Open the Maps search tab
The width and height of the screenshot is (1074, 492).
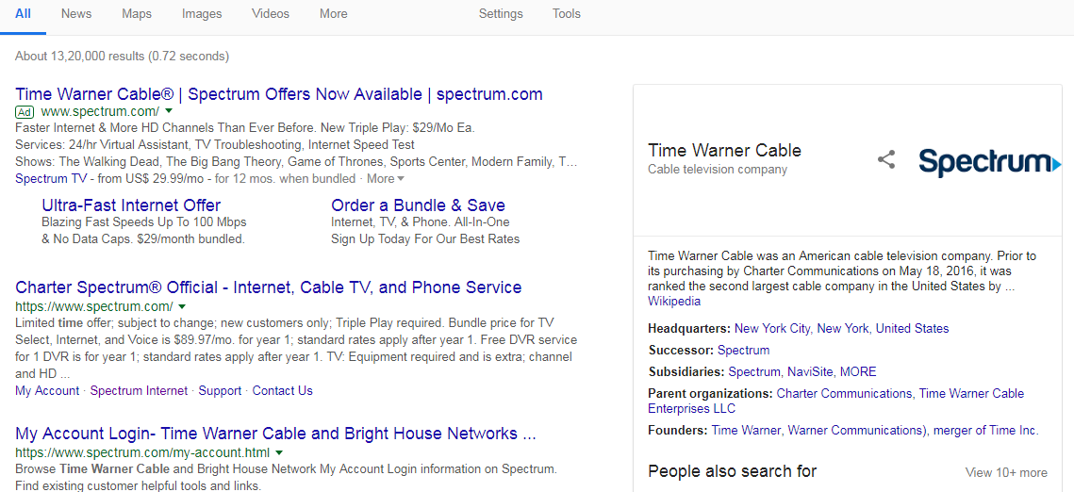[x=137, y=14]
